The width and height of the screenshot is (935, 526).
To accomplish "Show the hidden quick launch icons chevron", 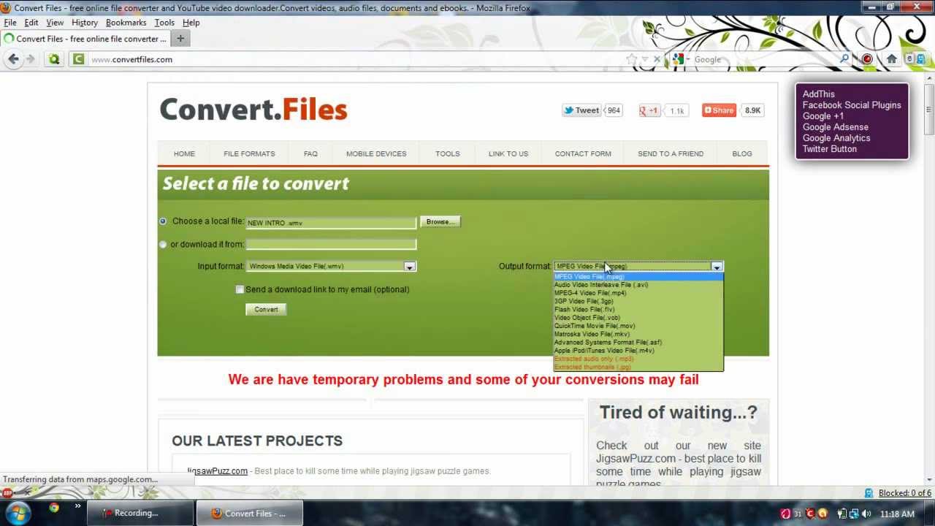I will pos(77,506).
